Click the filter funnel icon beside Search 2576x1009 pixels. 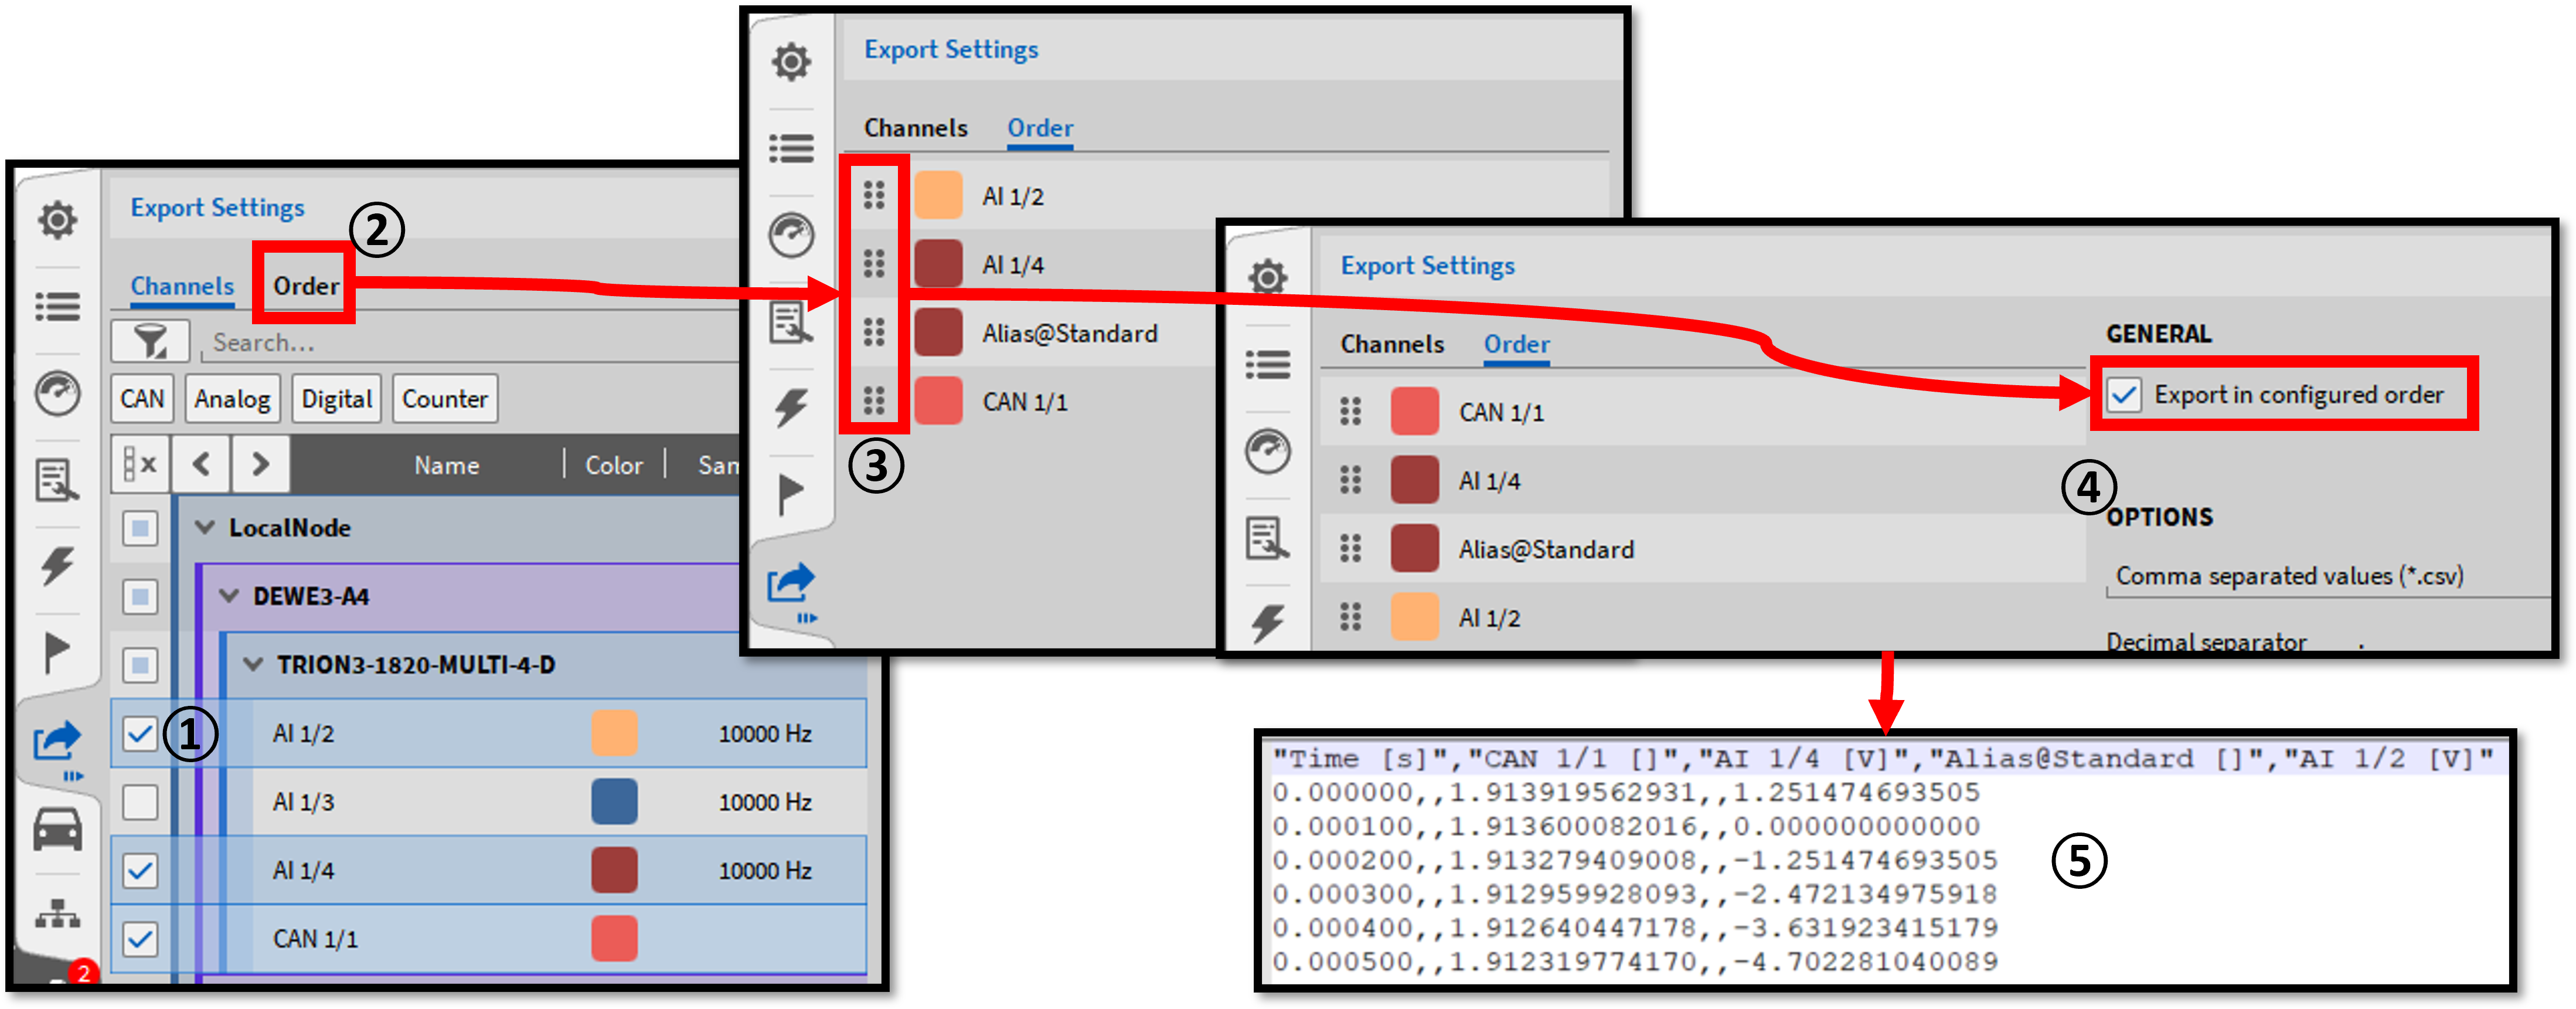click(150, 342)
